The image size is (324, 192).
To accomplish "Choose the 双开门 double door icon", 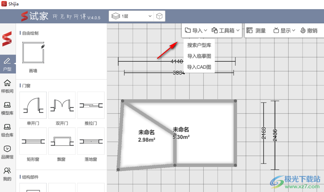I will 62,105.
